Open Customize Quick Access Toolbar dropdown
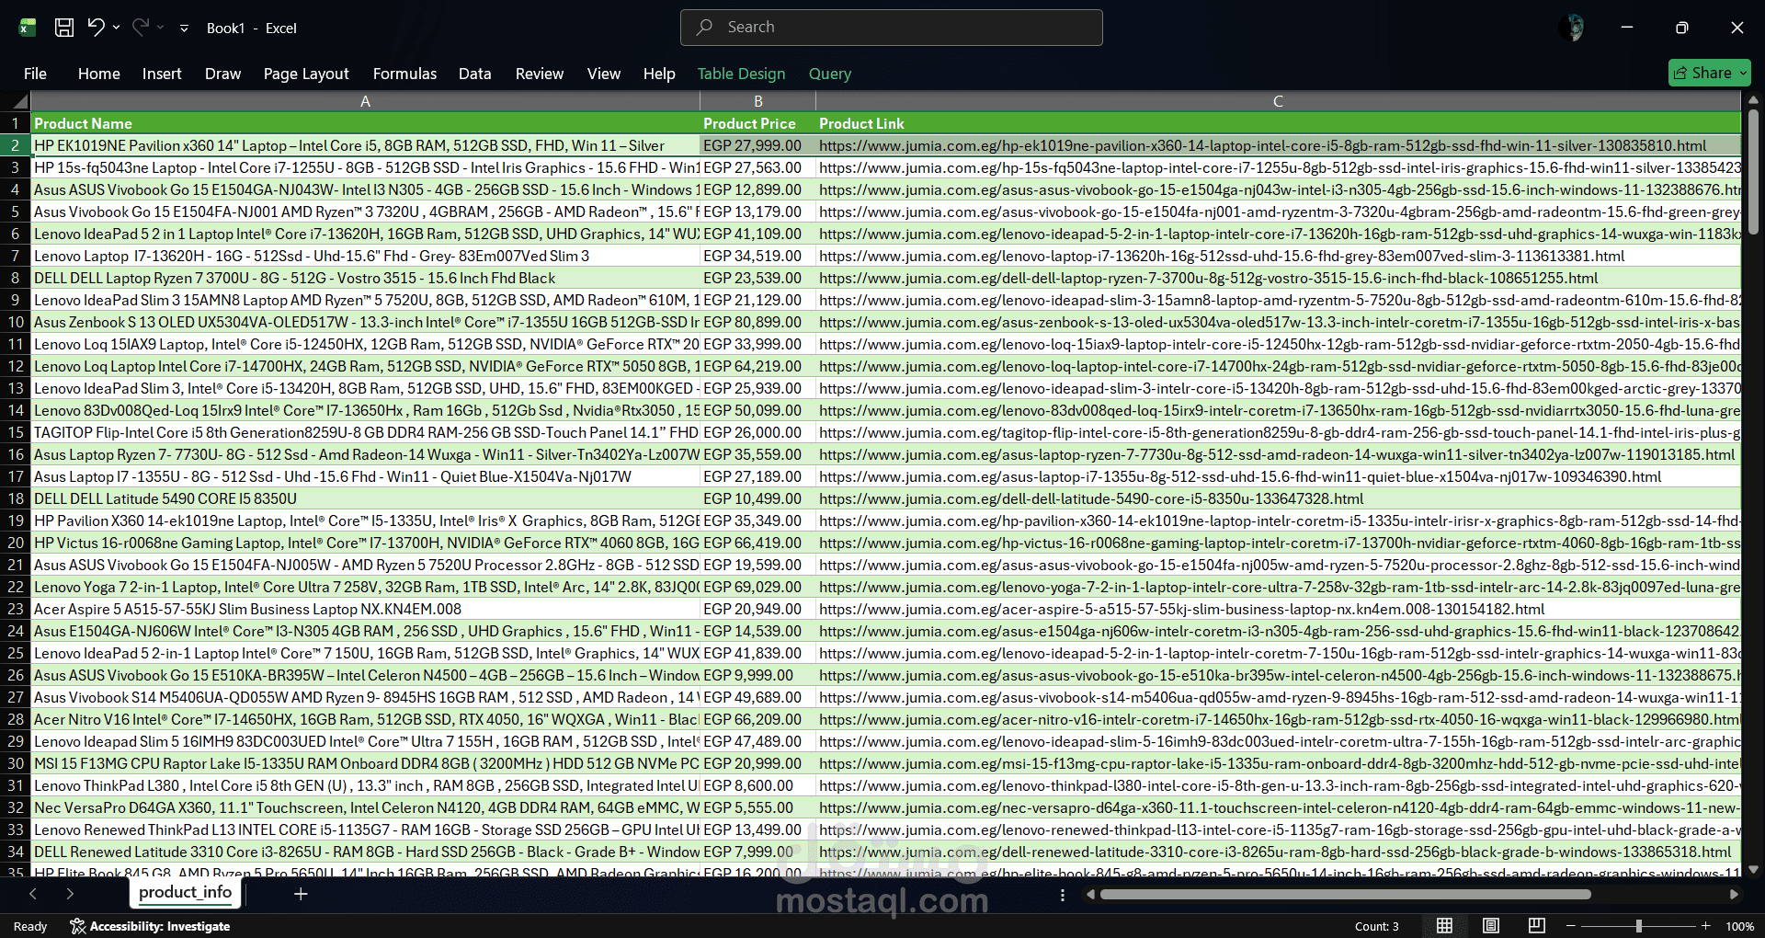Viewport: 1765px width, 938px height. (184, 29)
